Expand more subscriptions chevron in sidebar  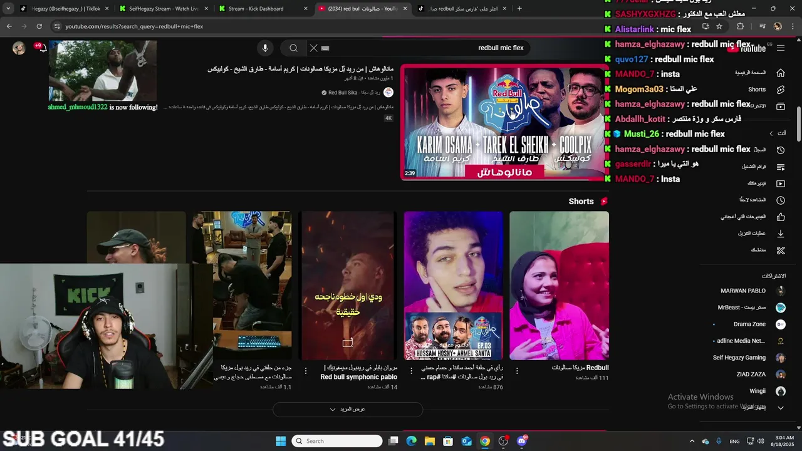781,408
